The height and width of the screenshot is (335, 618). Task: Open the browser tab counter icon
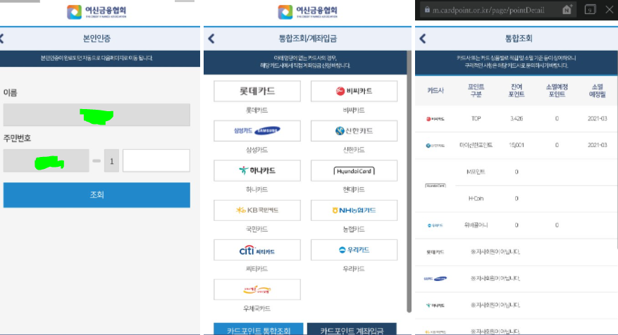coord(590,9)
